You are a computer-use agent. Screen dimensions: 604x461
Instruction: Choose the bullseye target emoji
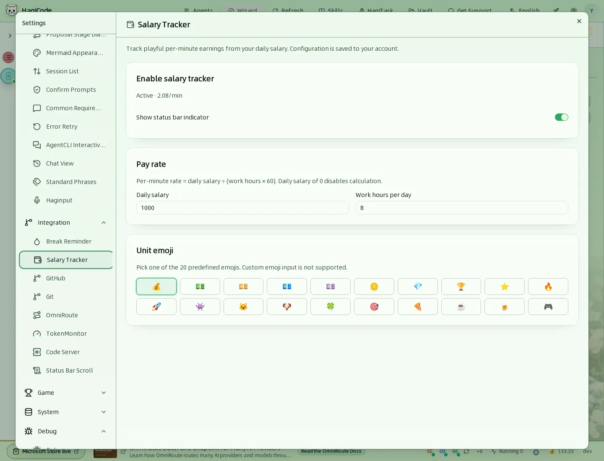point(374,307)
